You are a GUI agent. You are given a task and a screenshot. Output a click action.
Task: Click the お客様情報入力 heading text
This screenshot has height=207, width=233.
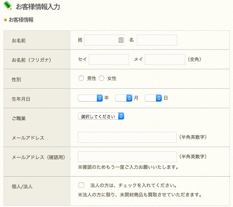pyautogui.click(x=38, y=7)
